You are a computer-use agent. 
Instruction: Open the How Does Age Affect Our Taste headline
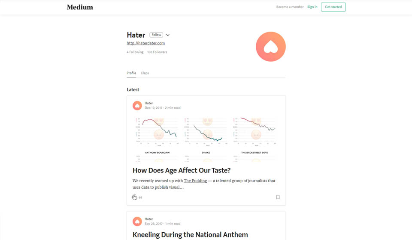tap(182, 170)
